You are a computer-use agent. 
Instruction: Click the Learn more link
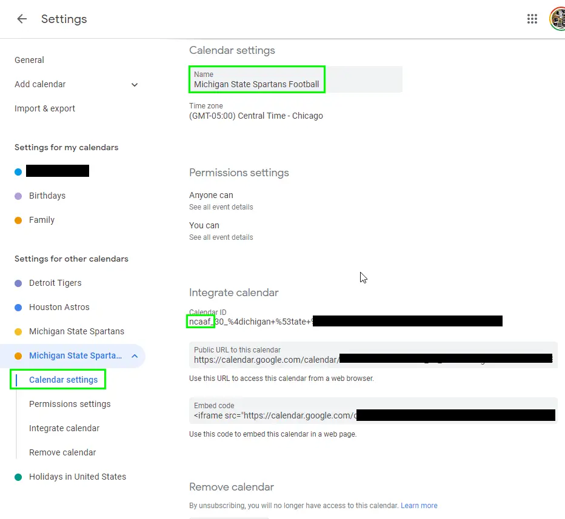click(x=419, y=505)
